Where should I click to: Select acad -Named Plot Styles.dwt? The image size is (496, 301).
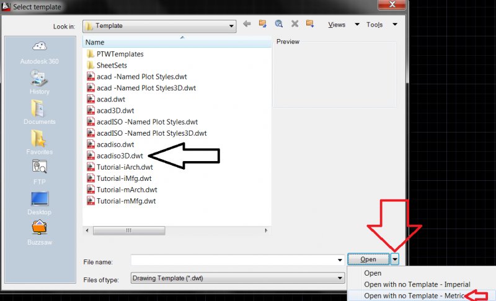tap(137, 77)
